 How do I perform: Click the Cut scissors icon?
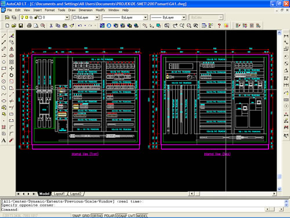click(x=51, y=26)
